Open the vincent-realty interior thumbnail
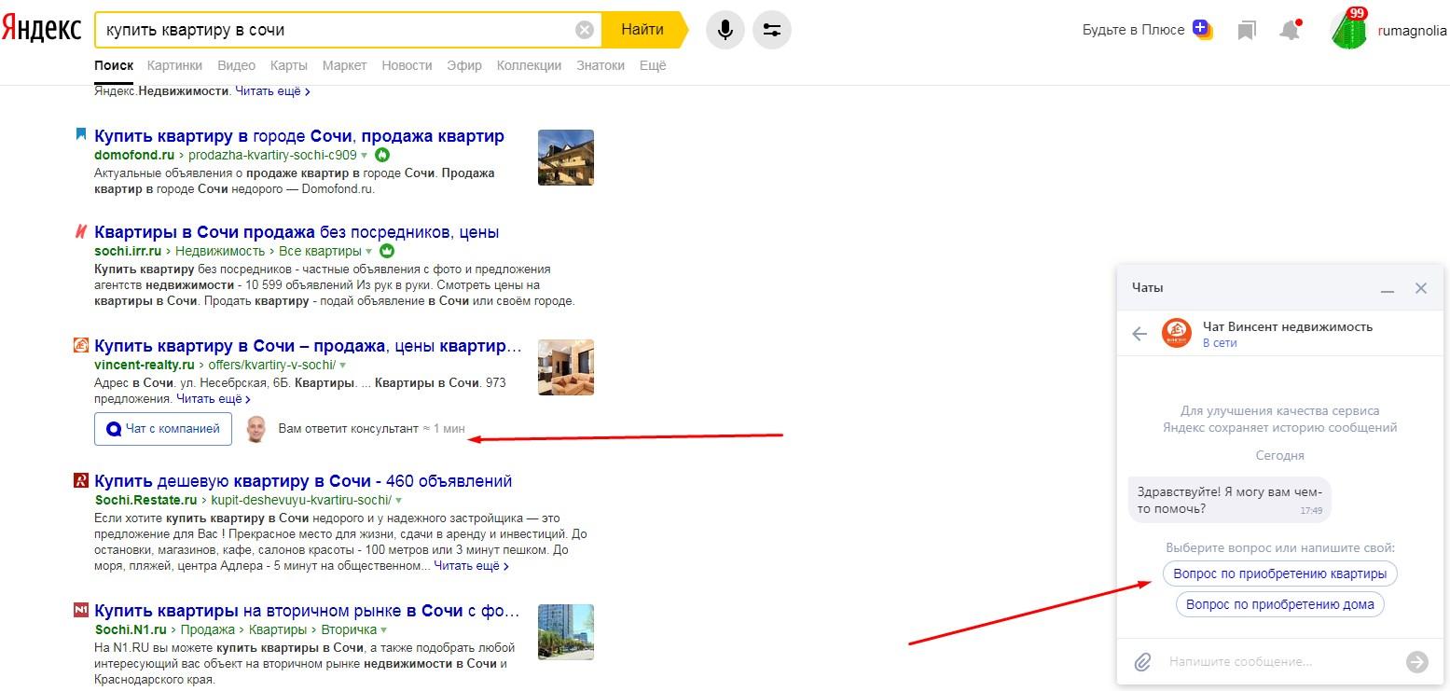1450x691 pixels. point(566,367)
